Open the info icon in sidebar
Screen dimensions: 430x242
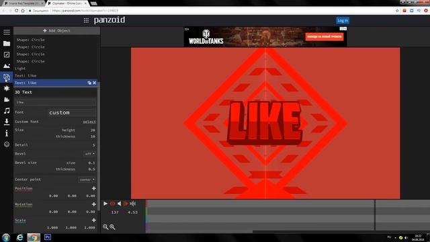(7, 133)
